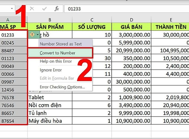Click the Enter checkmark icon in formula bar
This screenshot has height=139, width=189.
click(44, 9)
